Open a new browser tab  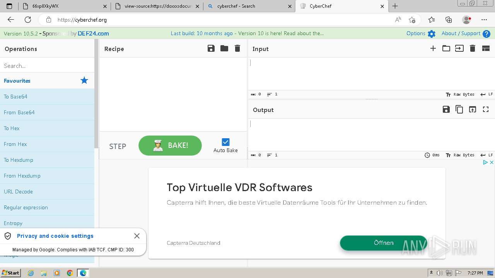[395, 6]
